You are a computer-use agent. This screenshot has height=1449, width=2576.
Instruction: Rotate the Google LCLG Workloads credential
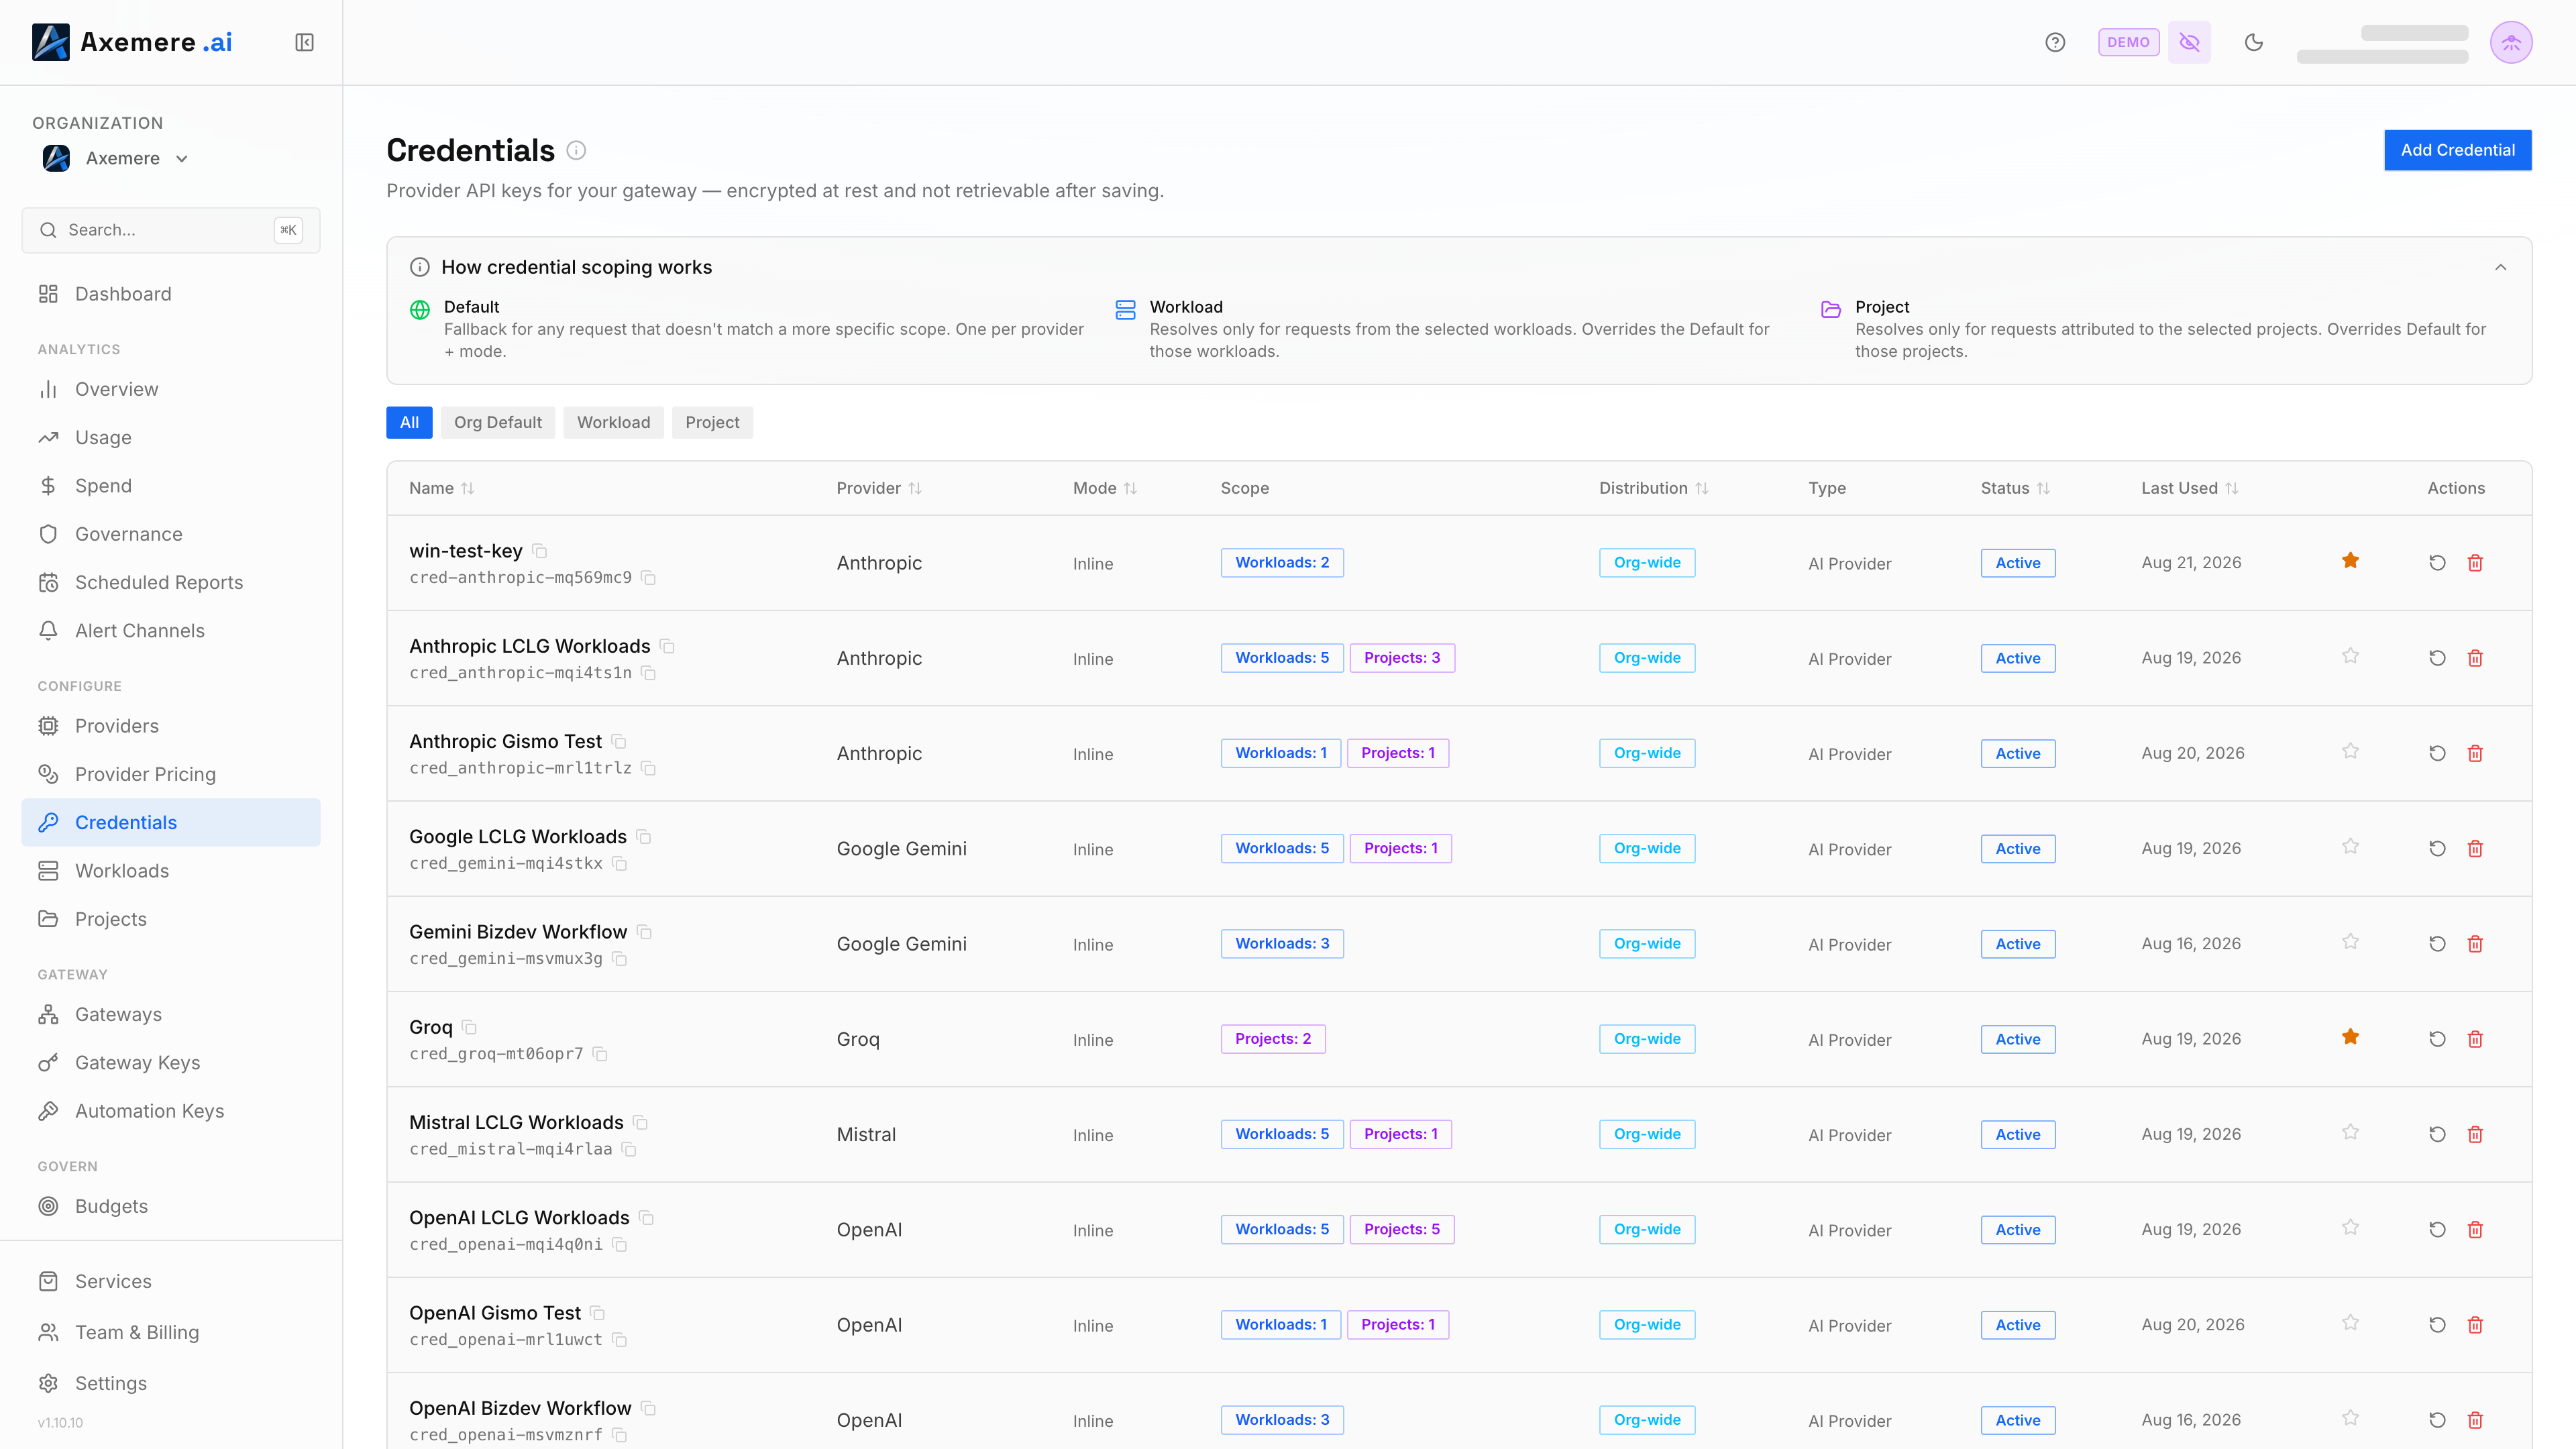point(2437,848)
